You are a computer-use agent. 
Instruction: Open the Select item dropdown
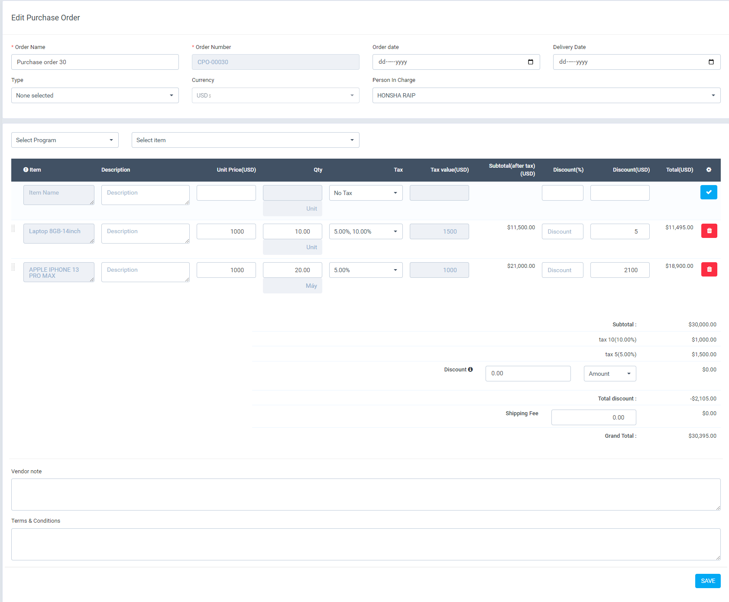pos(351,140)
